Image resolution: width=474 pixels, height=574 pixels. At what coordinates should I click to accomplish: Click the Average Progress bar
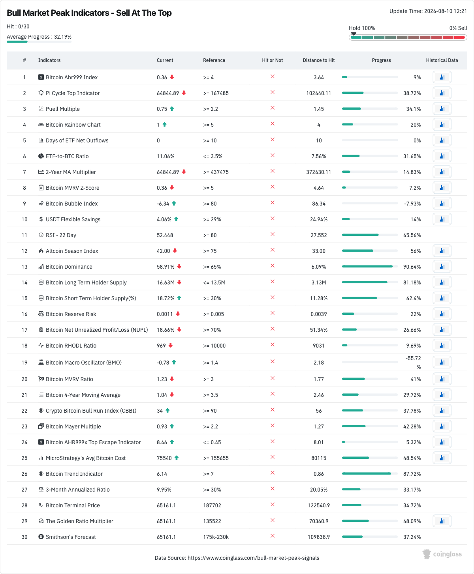coord(39,41)
